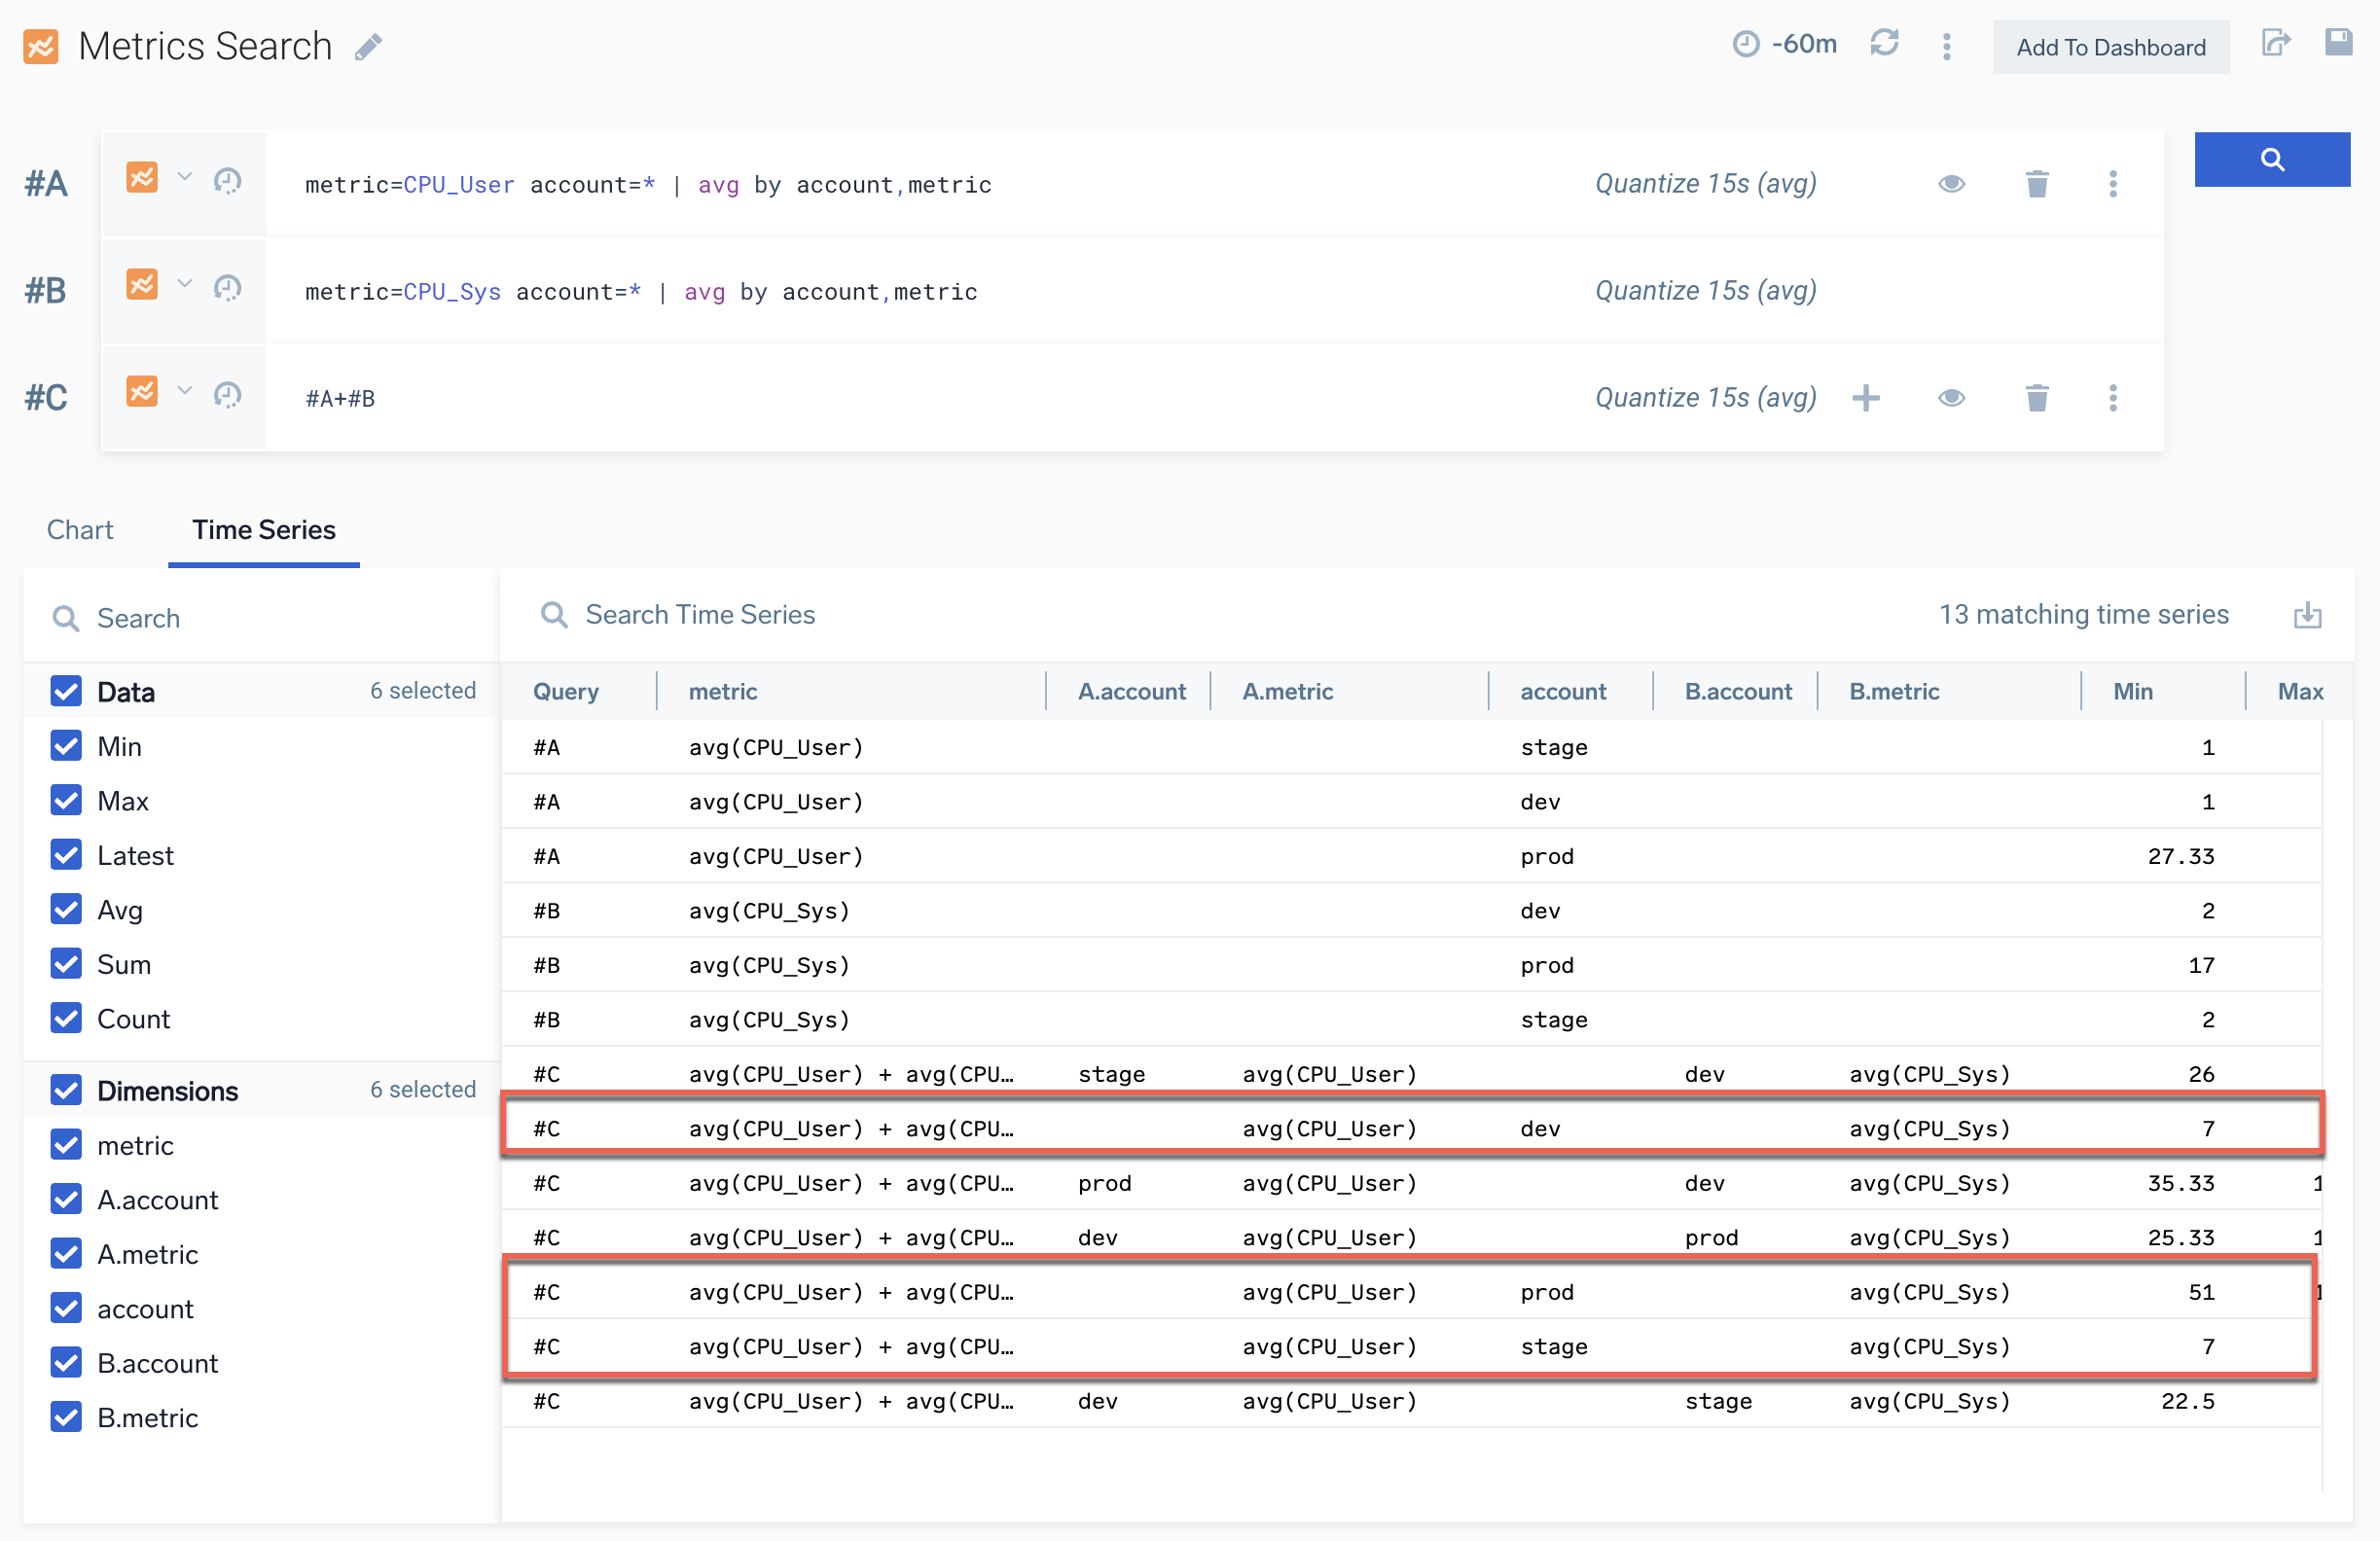Screen dimensions: 2380x1541
Task: Click the share/export icon at top right
Action: [x=2275, y=43]
